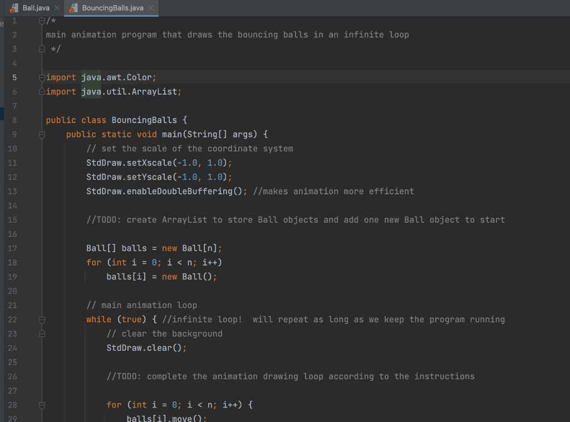Click line number 22 in the gutter
Viewport: 570px width, 422px height.
(x=12, y=320)
